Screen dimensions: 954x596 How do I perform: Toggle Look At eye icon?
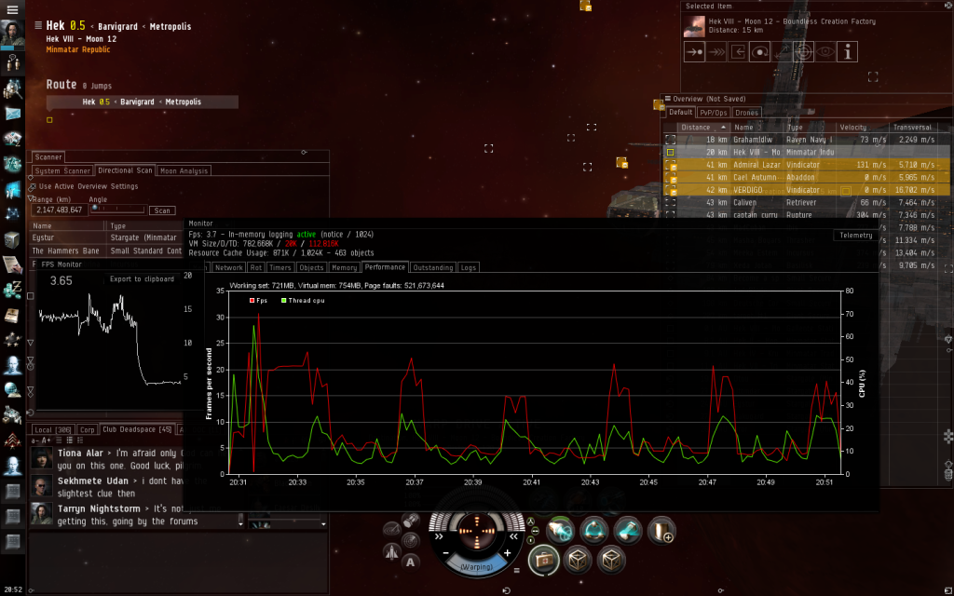coord(825,52)
